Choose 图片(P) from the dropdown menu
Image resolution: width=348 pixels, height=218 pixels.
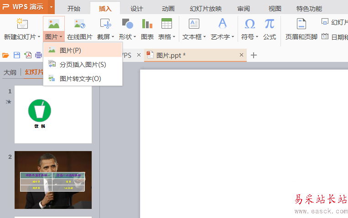click(83, 51)
